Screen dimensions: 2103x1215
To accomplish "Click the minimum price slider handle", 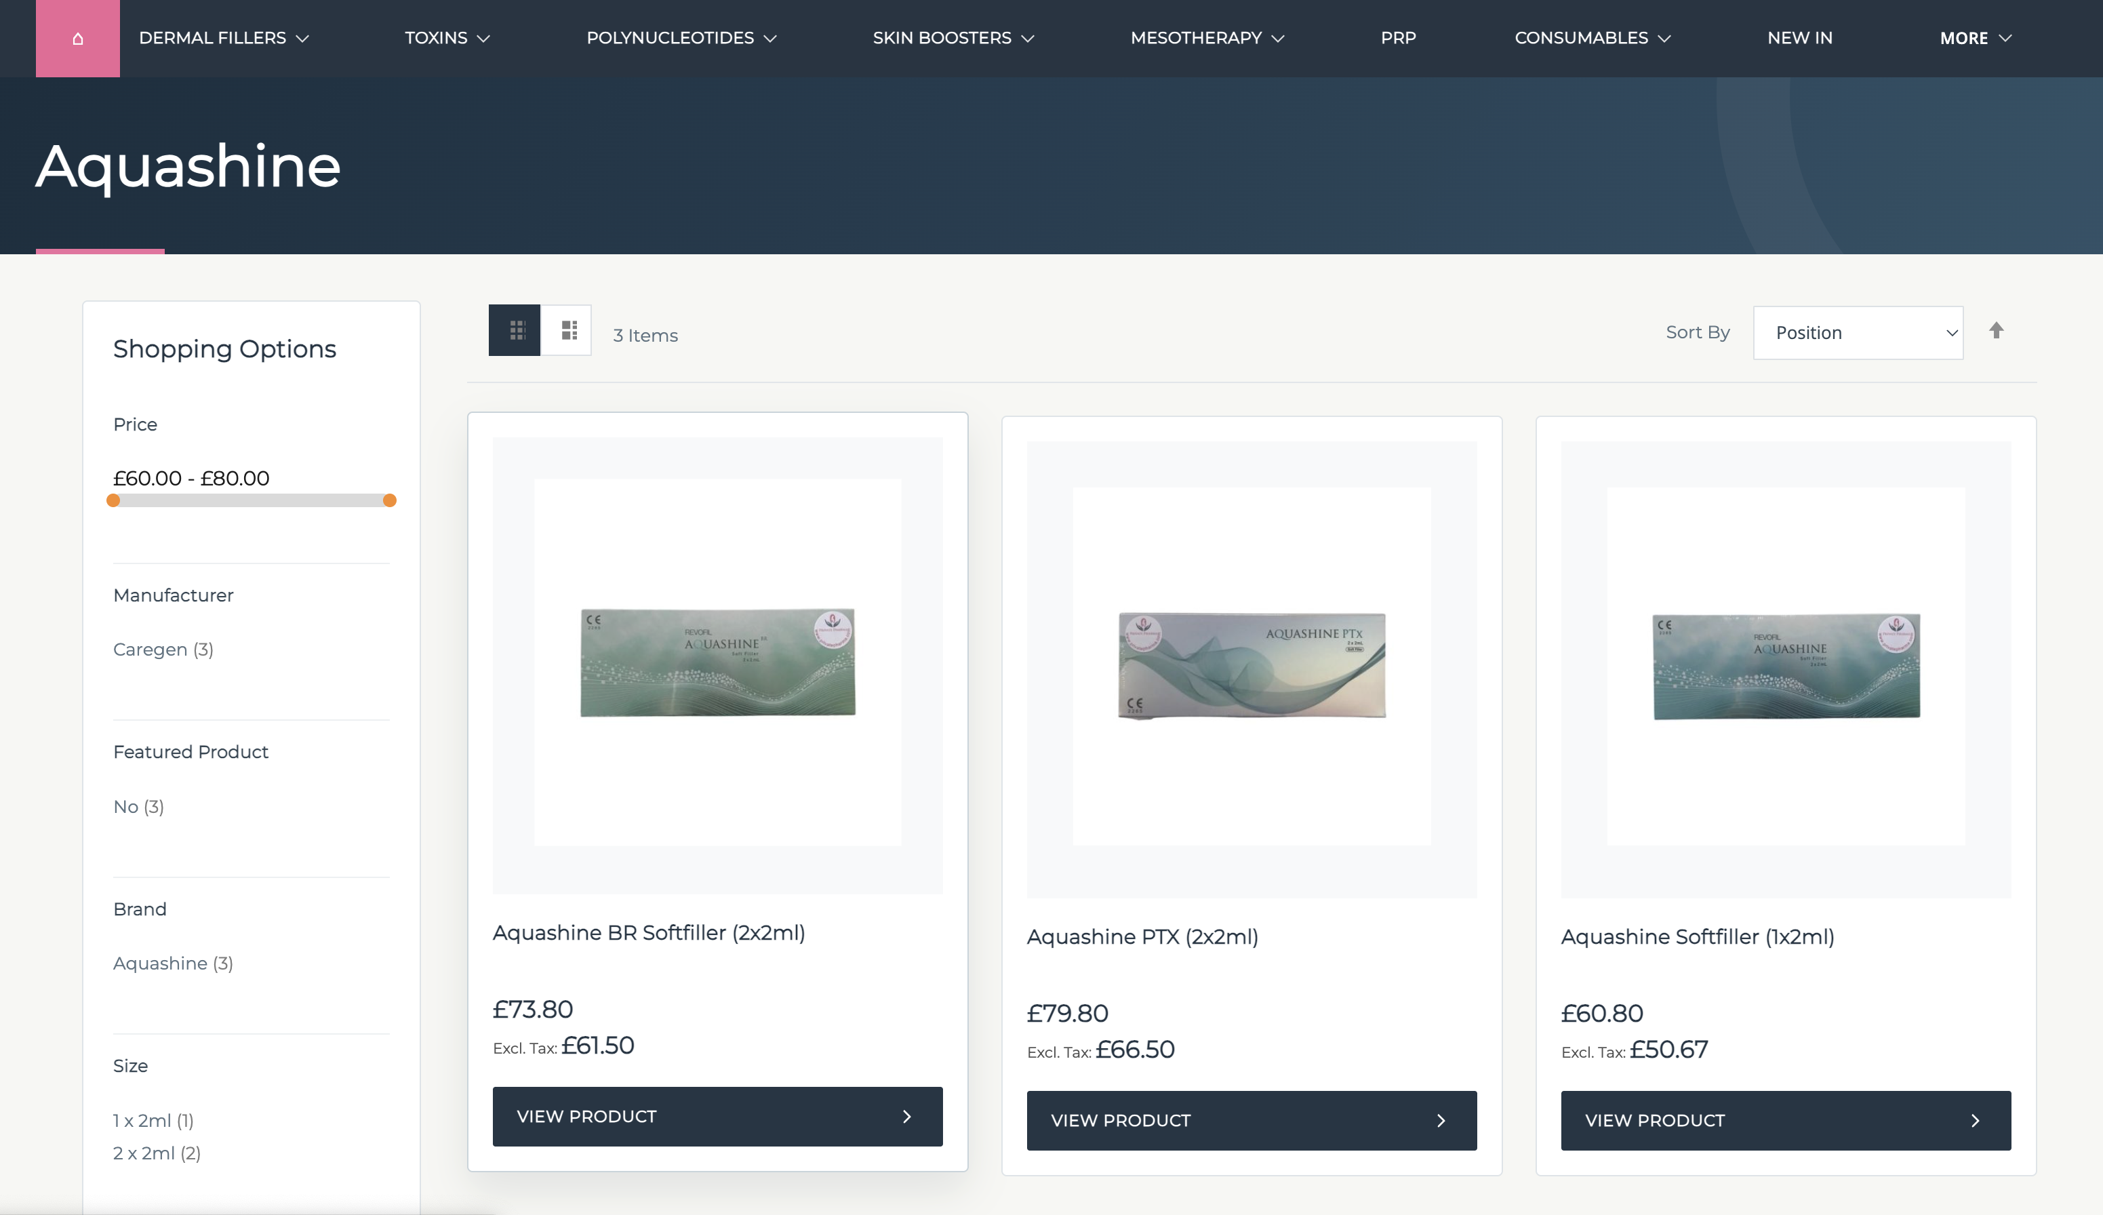I will tap(113, 500).
